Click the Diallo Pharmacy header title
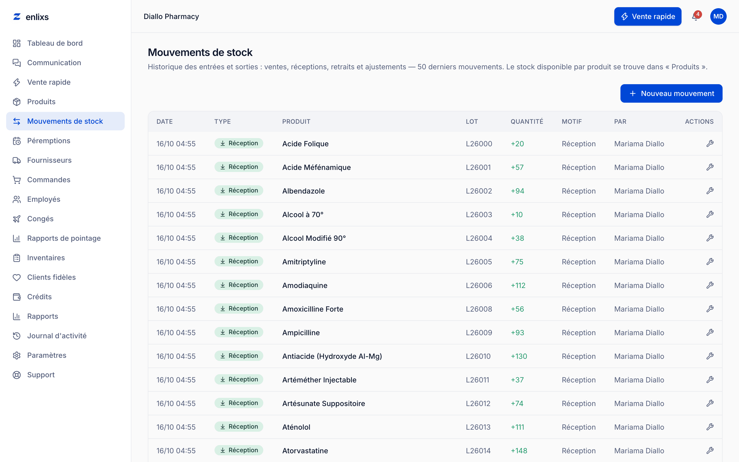This screenshot has height=462, width=739. click(171, 16)
